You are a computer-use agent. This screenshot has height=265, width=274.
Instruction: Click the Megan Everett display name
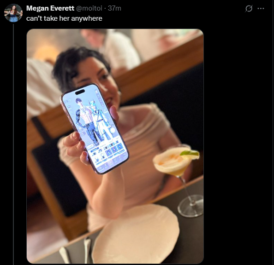[50, 8]
